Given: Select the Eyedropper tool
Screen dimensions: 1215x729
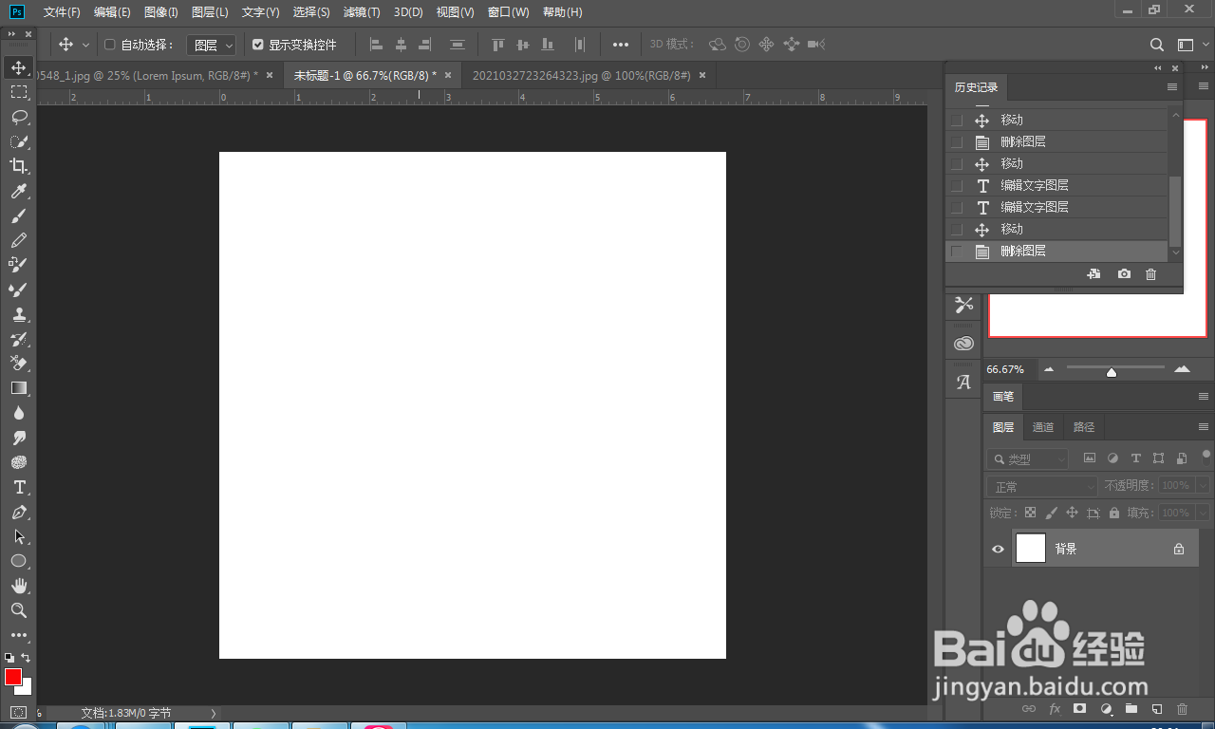Looking at the screenshot, I should [x=18, y=191].
